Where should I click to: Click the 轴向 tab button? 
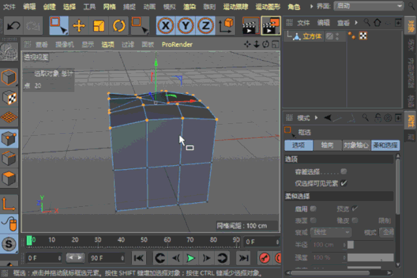tap(327, 146)
